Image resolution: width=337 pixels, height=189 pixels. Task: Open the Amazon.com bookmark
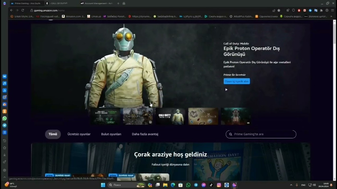coord(73,16)
